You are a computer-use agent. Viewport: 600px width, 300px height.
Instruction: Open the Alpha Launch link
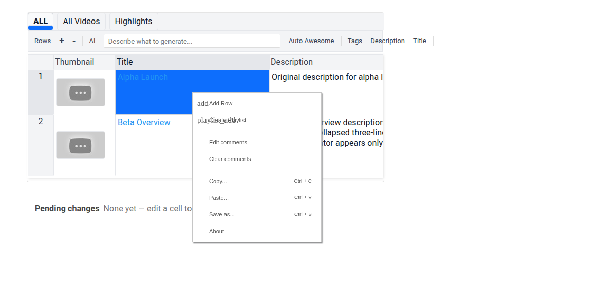pos(143,77)
